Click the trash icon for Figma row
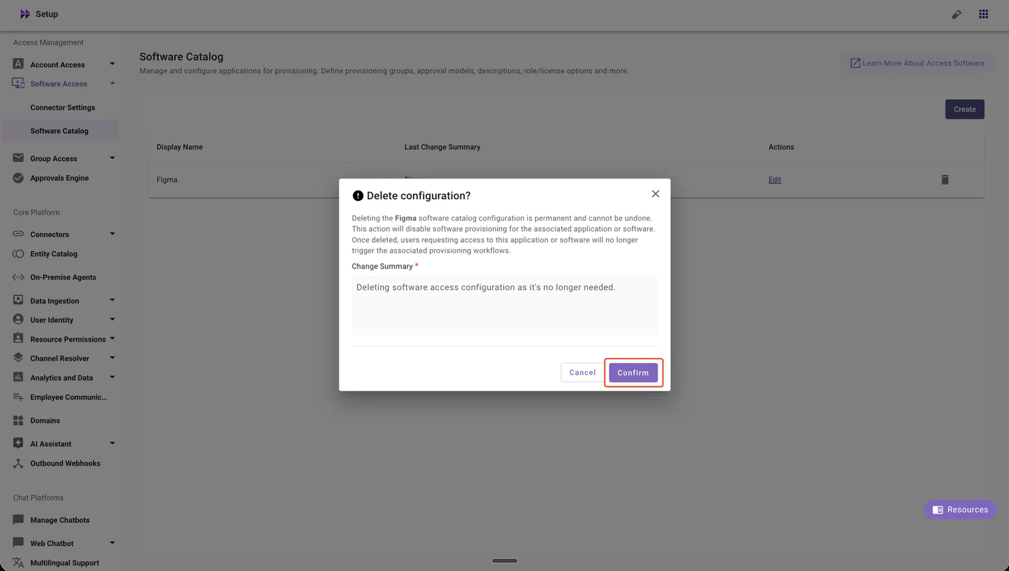The height and width of the screenshot is (571, 1009). click(x=945, y=180)
